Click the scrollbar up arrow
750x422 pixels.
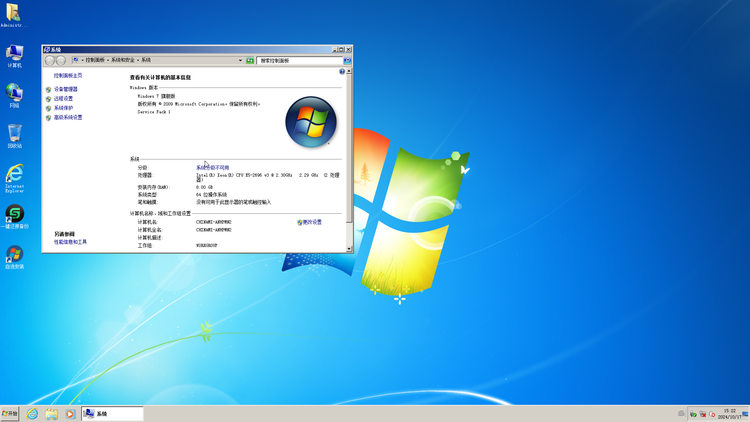pyautogui.click(x=349, y=71)
